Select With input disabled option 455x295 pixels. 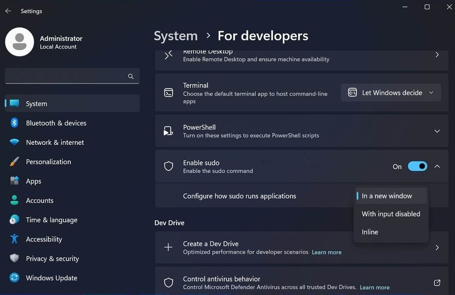[391, 214]
